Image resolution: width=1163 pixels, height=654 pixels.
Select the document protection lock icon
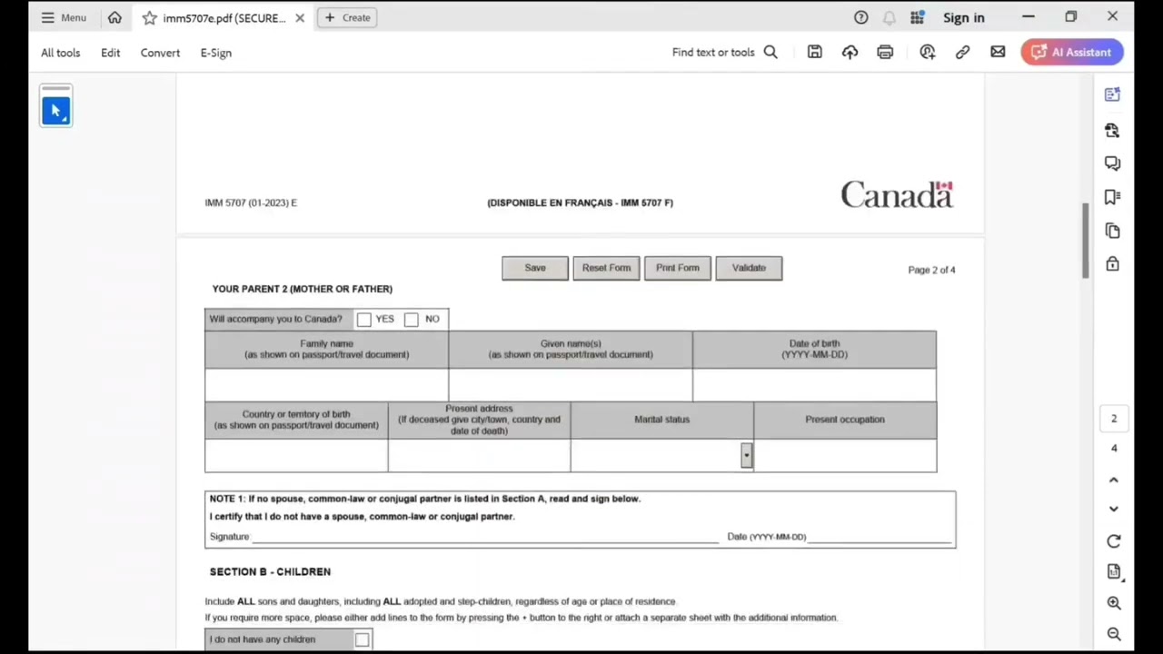[x=1113, y=263]
